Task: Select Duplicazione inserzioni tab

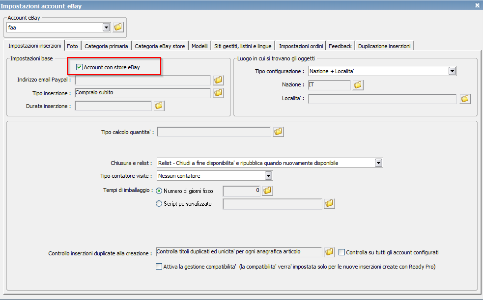Action: coord(384,46)
